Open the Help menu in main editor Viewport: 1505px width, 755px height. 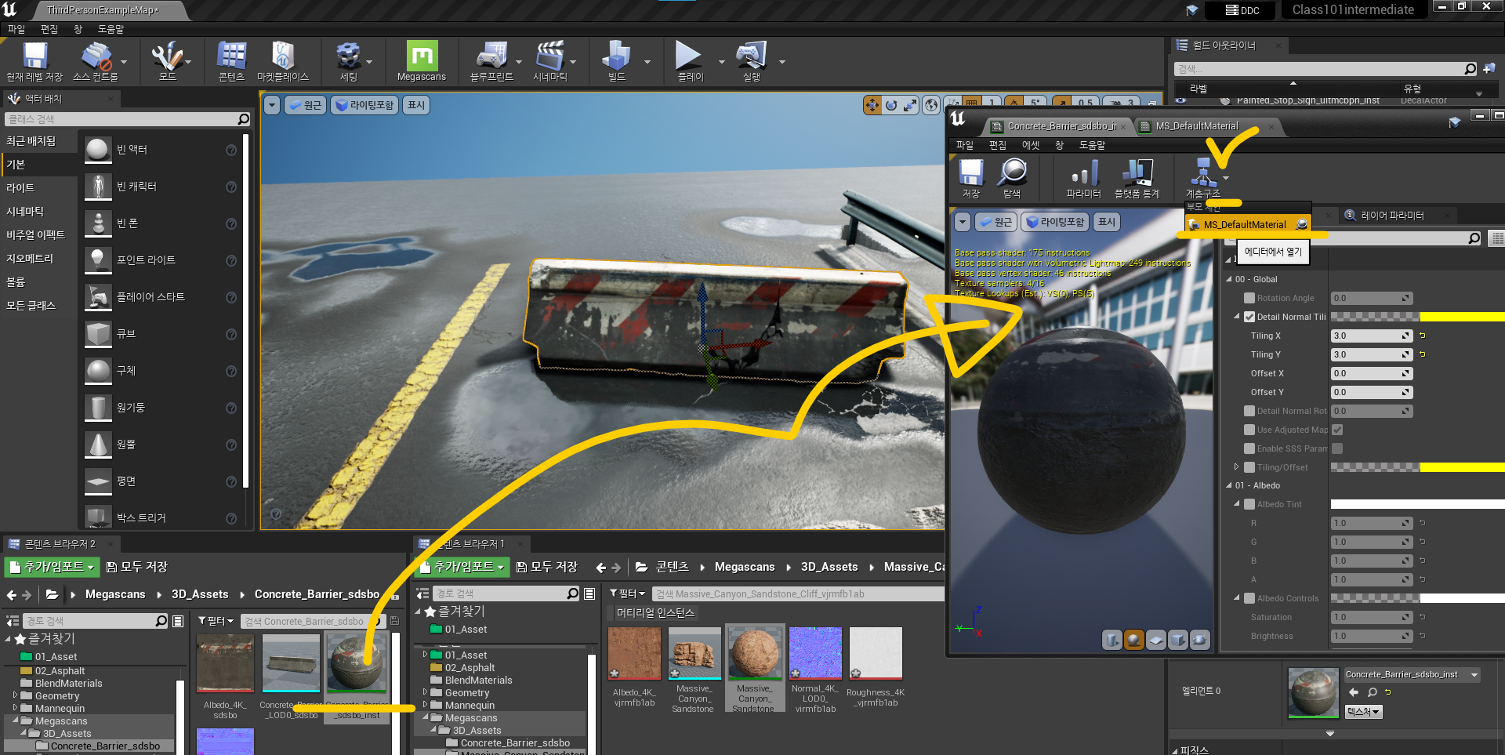point(111,29)
